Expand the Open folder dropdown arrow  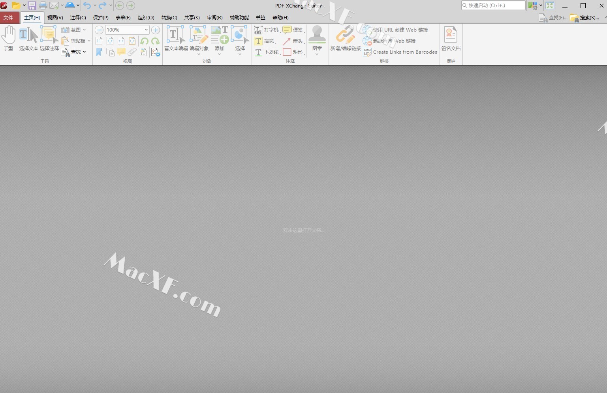point(24,6)
